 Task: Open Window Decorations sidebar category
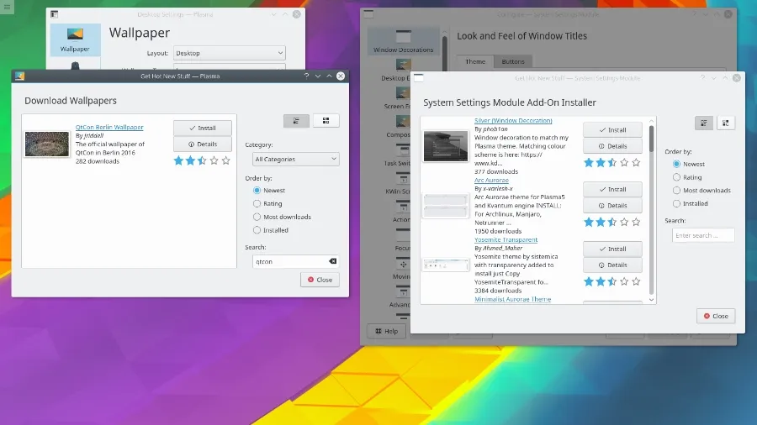pos(403,40)
